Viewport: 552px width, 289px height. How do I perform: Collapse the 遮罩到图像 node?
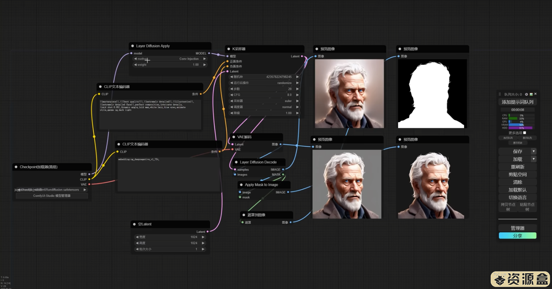tap(244, 215)
